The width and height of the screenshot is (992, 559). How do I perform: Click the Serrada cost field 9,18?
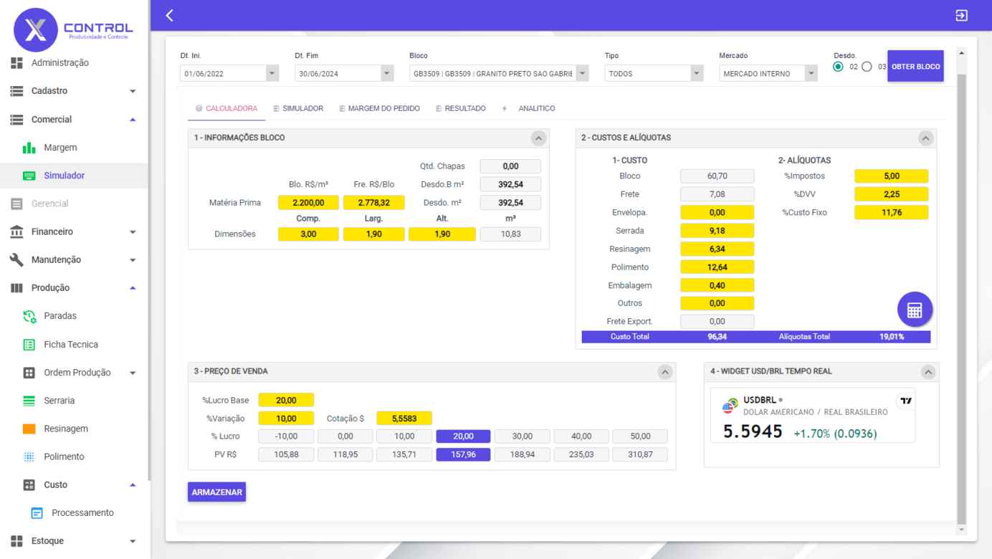point(717,231)
